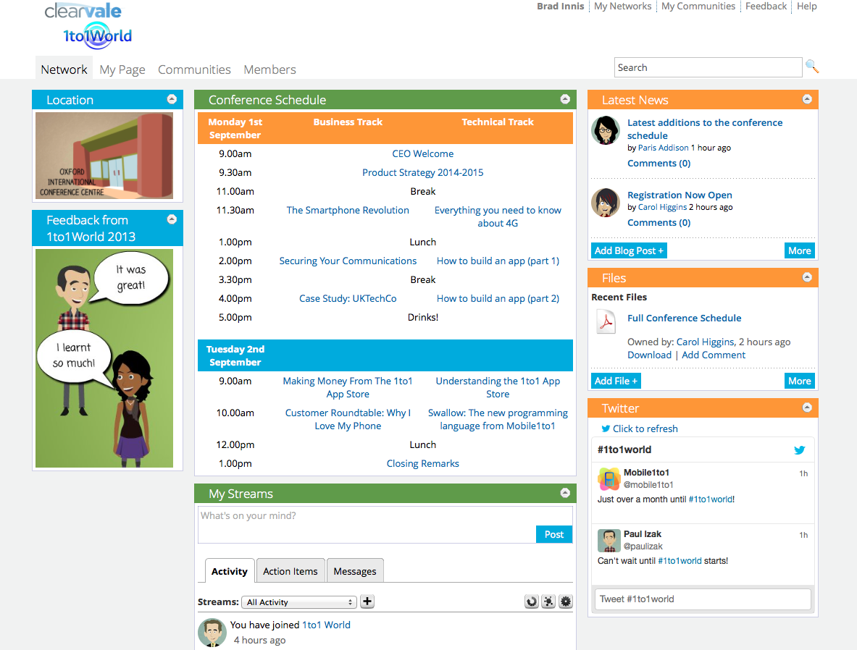Collapse the Latest News panel

[807, 99]
